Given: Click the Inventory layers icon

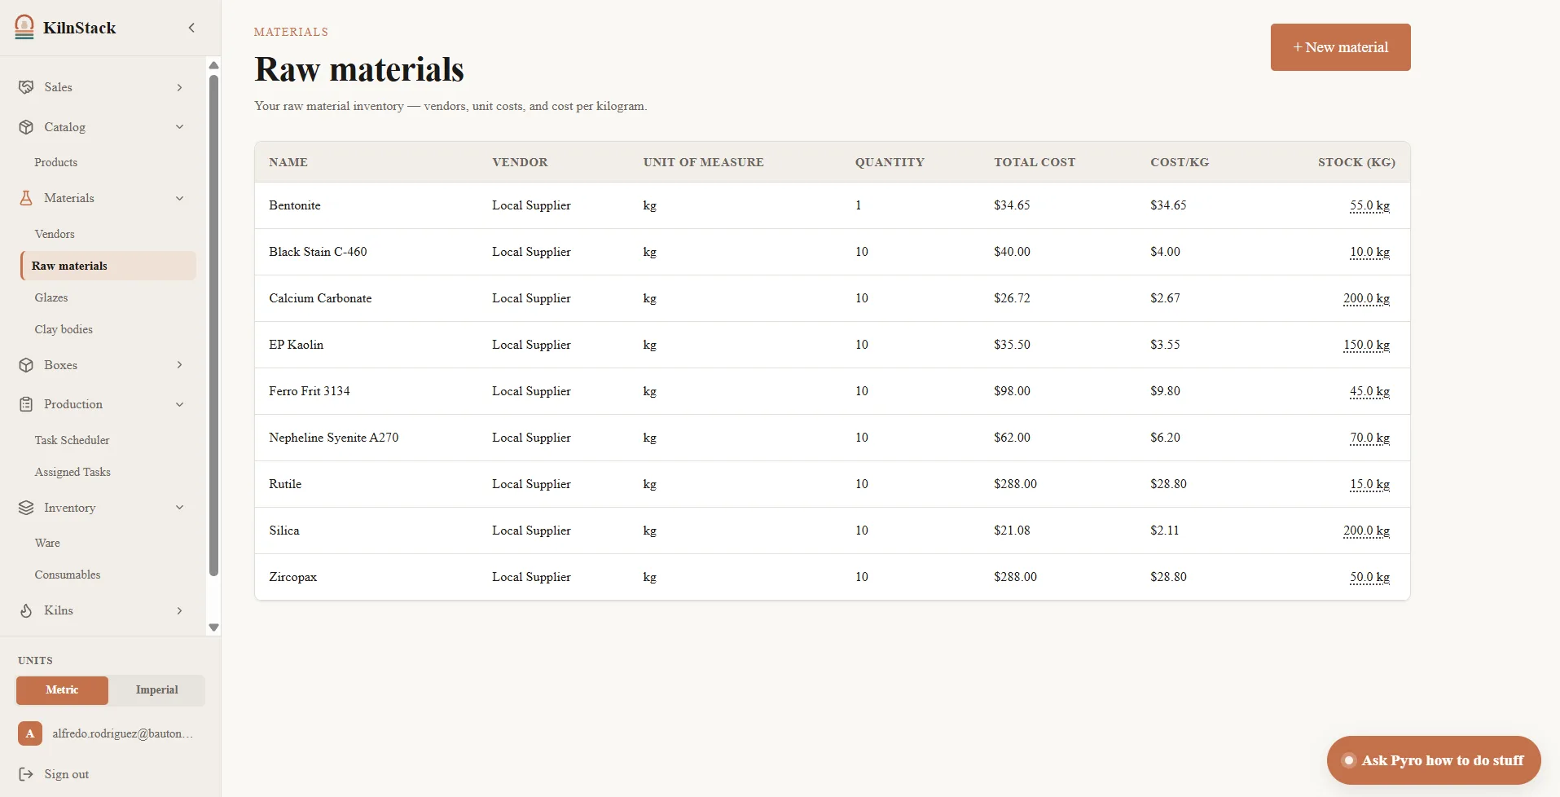Looking at the screenshot, I should [x=26, y=508].
